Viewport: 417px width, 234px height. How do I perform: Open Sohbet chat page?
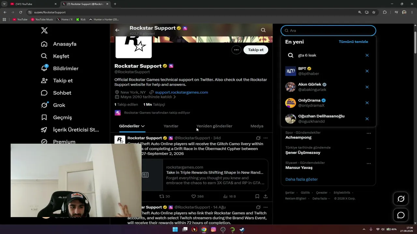click(x=56, y=93)
